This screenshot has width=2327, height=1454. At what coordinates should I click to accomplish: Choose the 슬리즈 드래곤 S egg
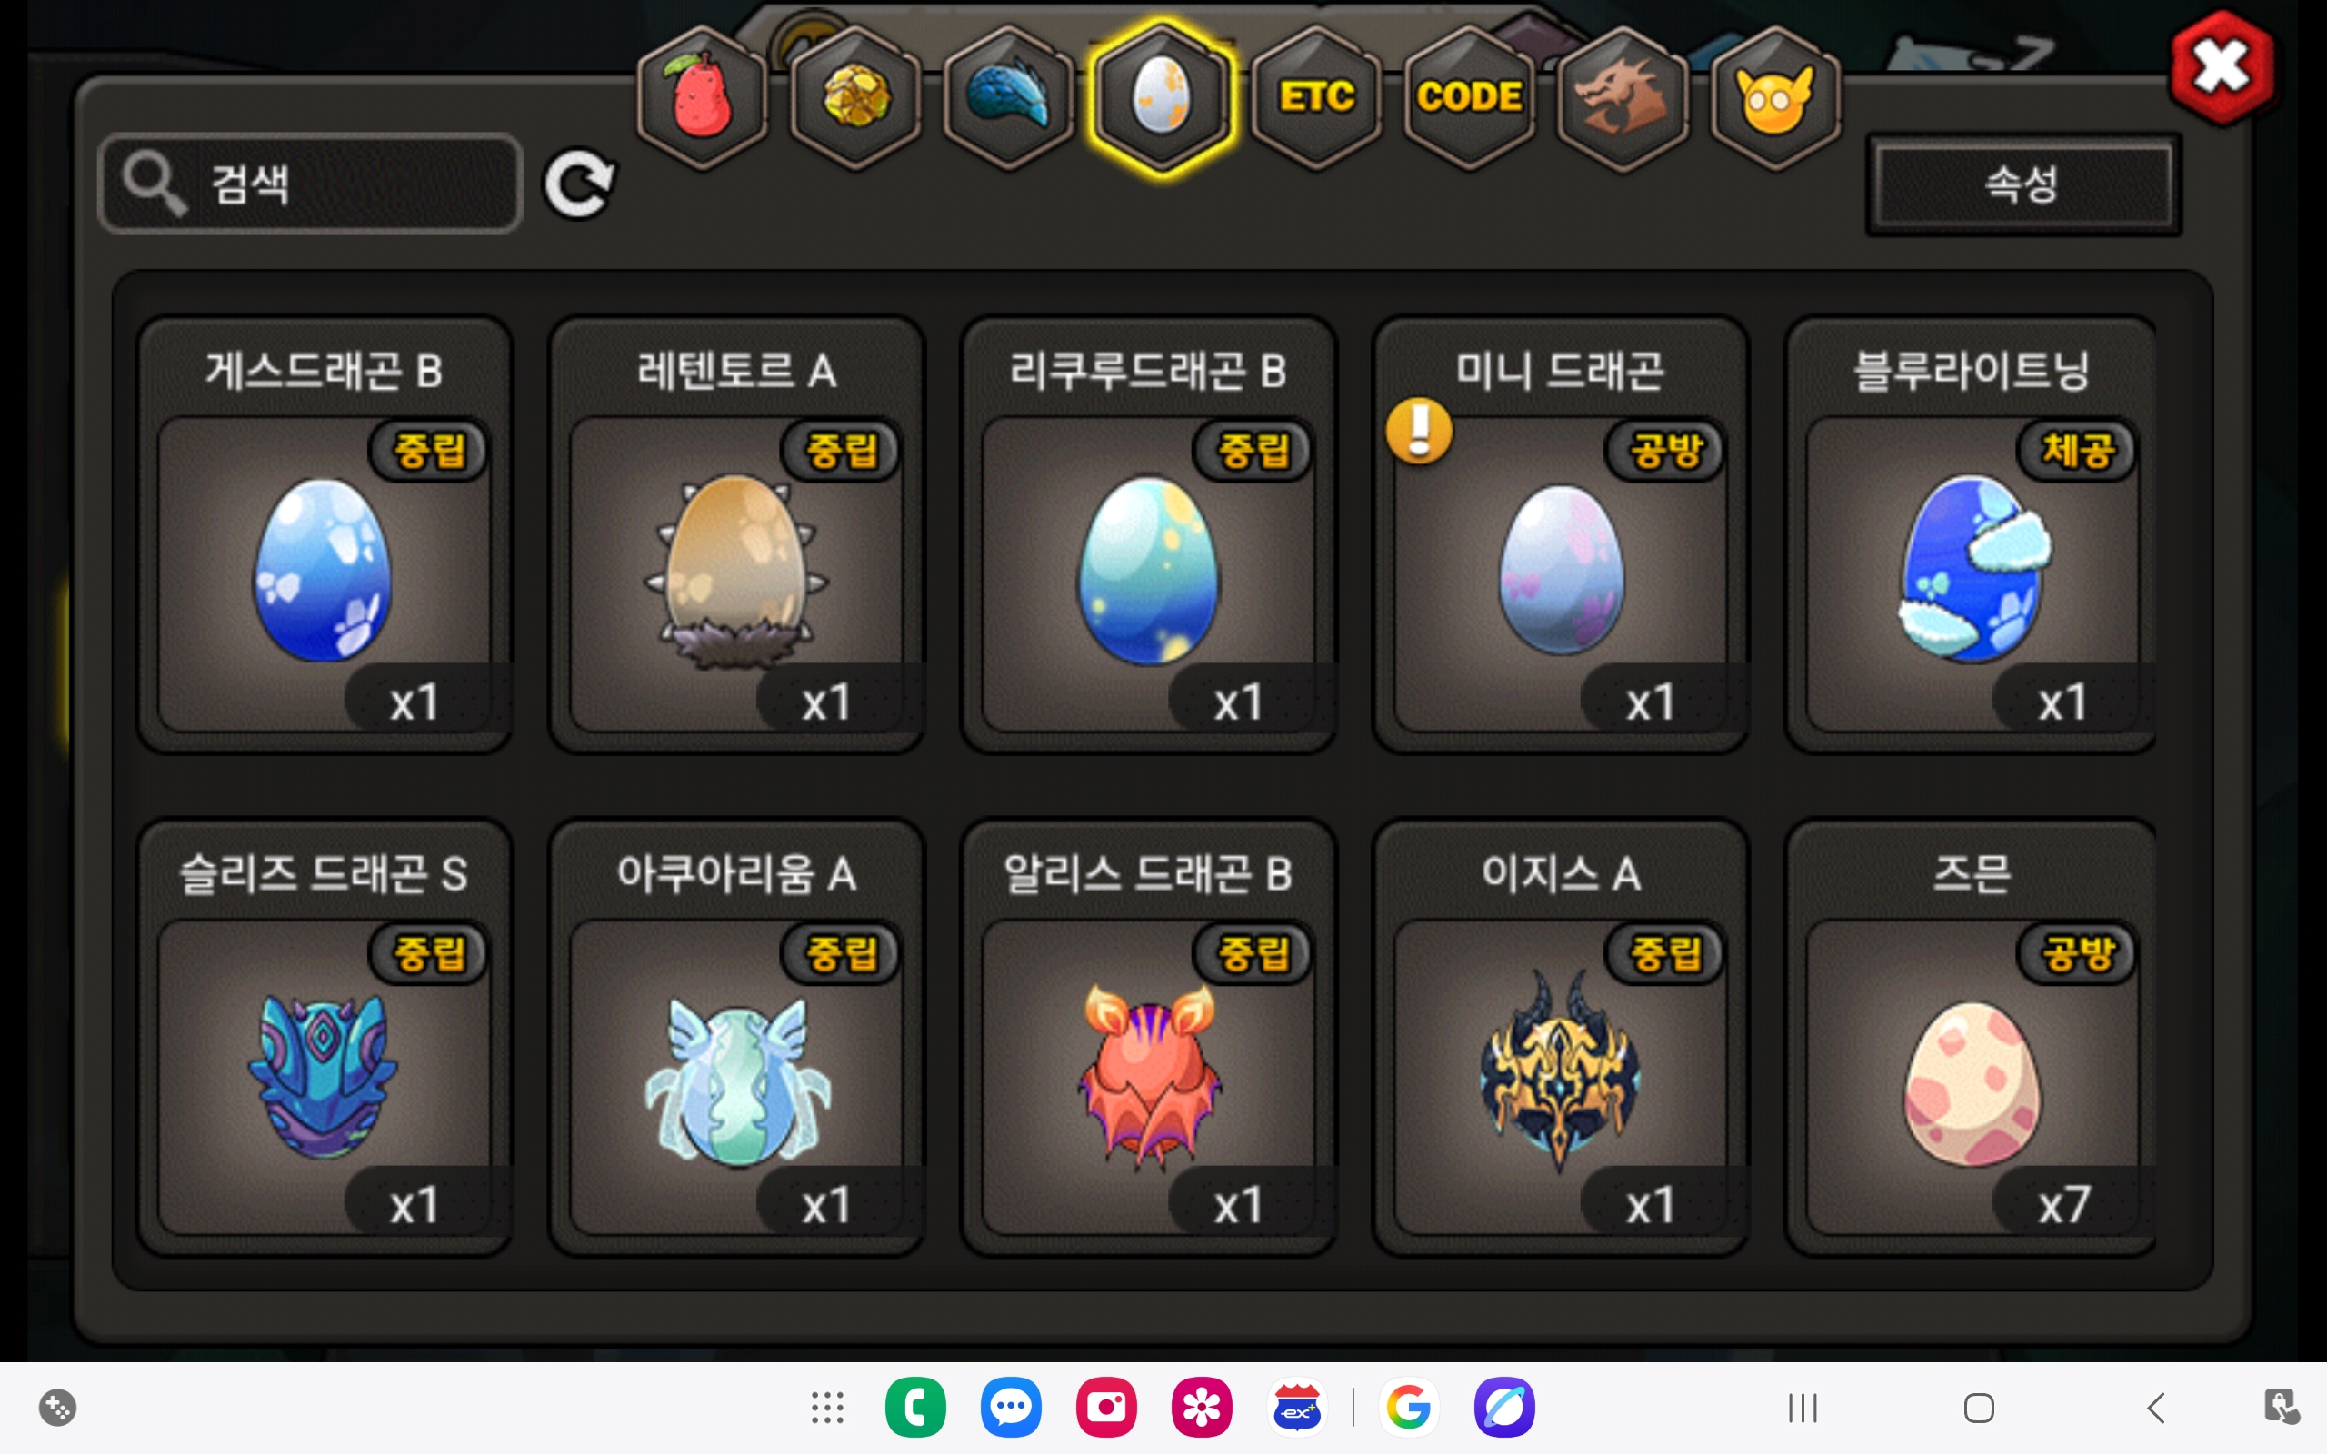click(324, 1038)
